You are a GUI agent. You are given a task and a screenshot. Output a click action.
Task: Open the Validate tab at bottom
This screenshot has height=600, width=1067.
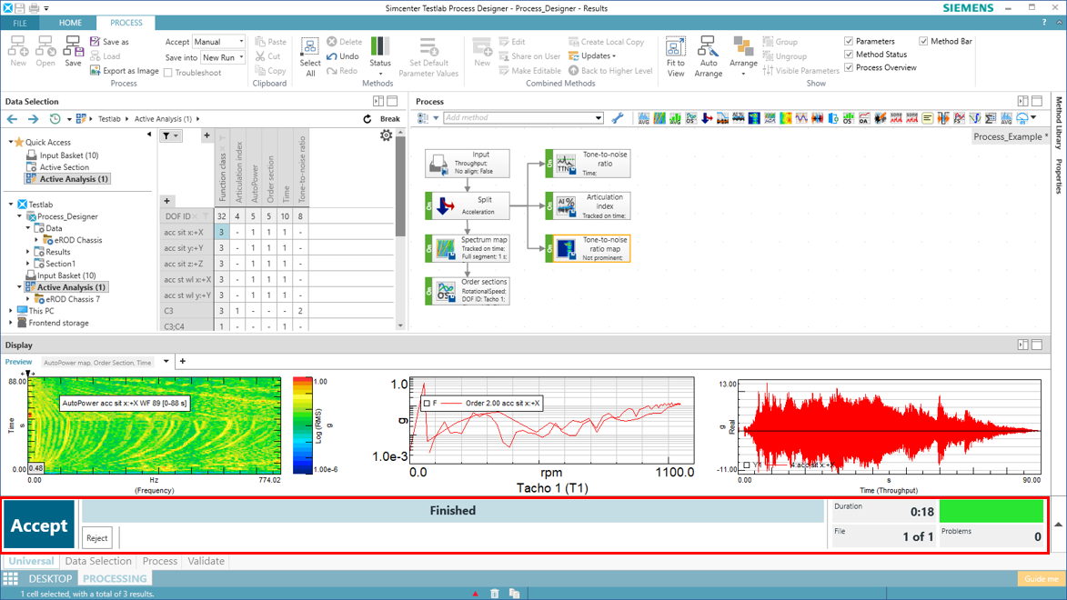(x=206, y=561)
